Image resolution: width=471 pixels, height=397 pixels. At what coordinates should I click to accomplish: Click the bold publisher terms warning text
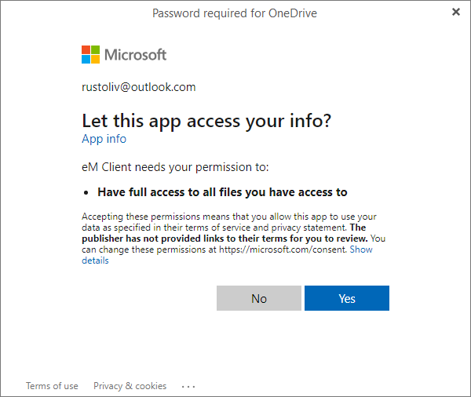228,239
